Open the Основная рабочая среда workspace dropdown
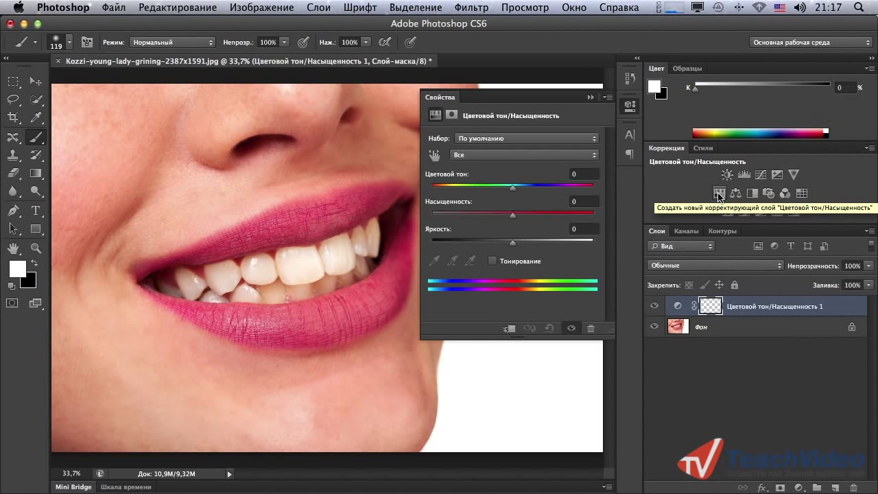Screen dimensions: 878x494 pyautogui.click(x=811, y=43)
